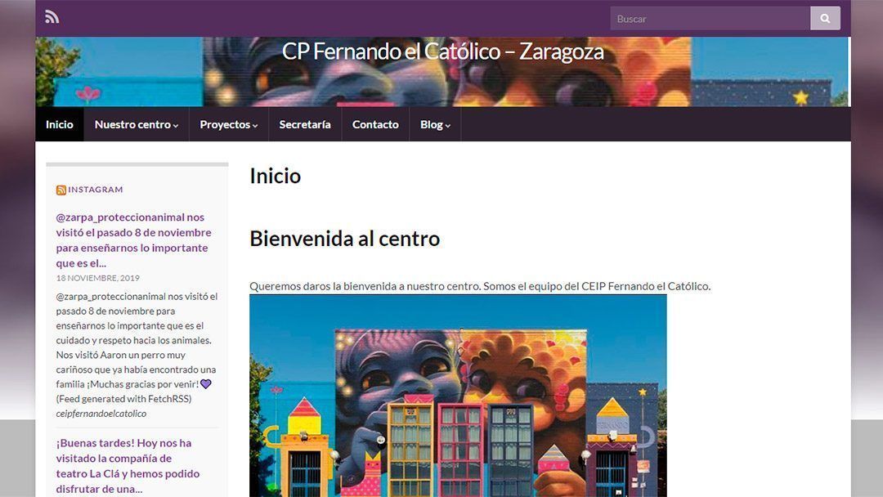Click the school mural image
The height and width of the screenshot is (497, 883).
point(458,396)
